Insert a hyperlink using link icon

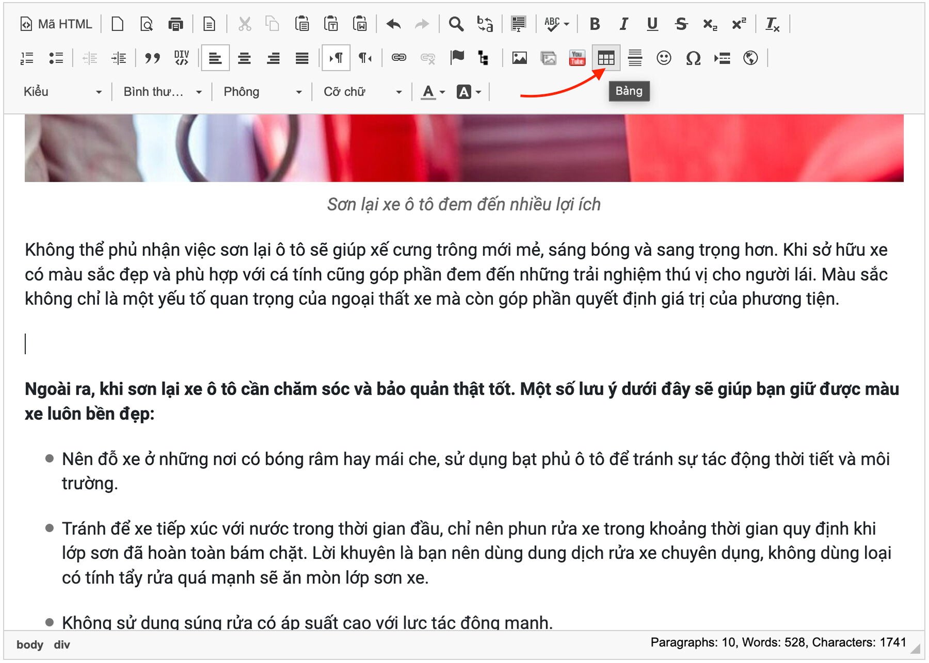(398, 58)
